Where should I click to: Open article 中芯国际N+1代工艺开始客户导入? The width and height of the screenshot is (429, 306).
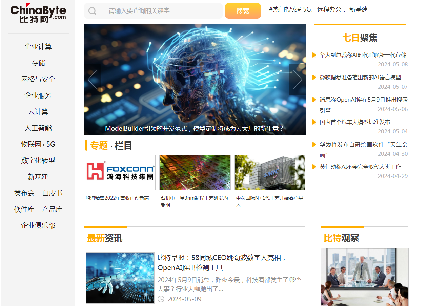pyautogui.click(x=270, y=201)
